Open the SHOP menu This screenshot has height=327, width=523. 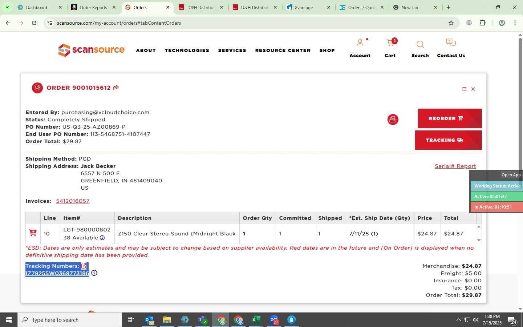tap(327, 51)
